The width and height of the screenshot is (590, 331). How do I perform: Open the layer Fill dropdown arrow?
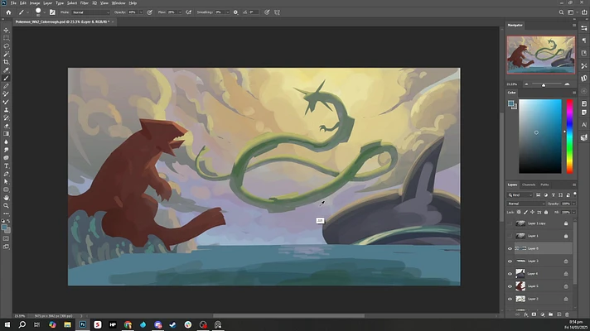pyautogui.click(x=573, y=213)
